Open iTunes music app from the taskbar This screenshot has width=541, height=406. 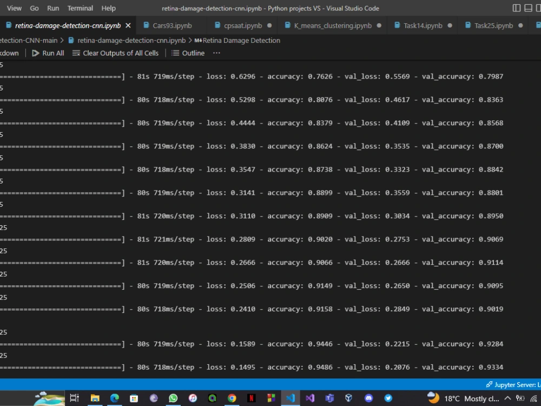[x=193, y=398]
